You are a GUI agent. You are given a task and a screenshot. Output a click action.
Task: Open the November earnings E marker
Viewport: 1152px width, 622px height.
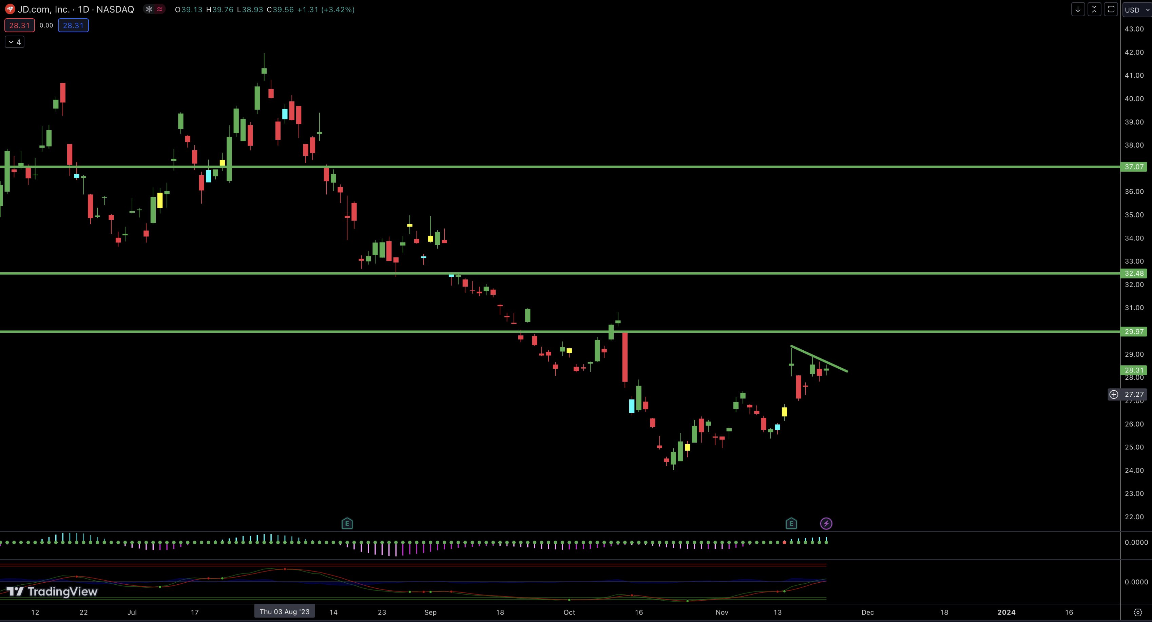tap(791, 523)
